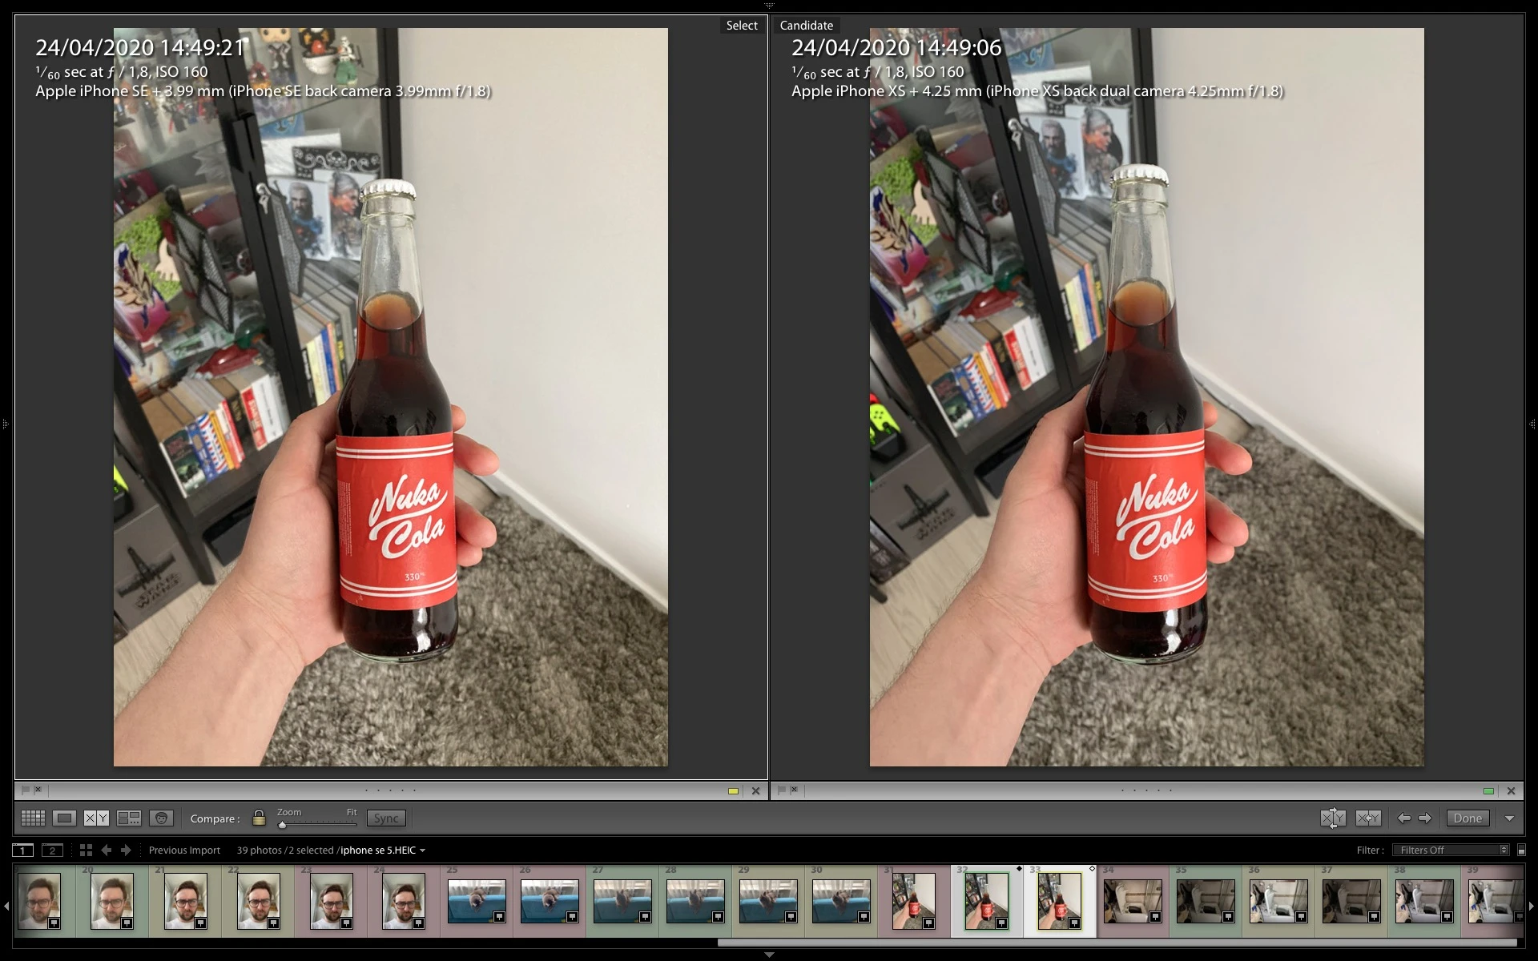Click the comment badge on thumbnail 32
1538x961 pixels.
[x=1001, y=923]
